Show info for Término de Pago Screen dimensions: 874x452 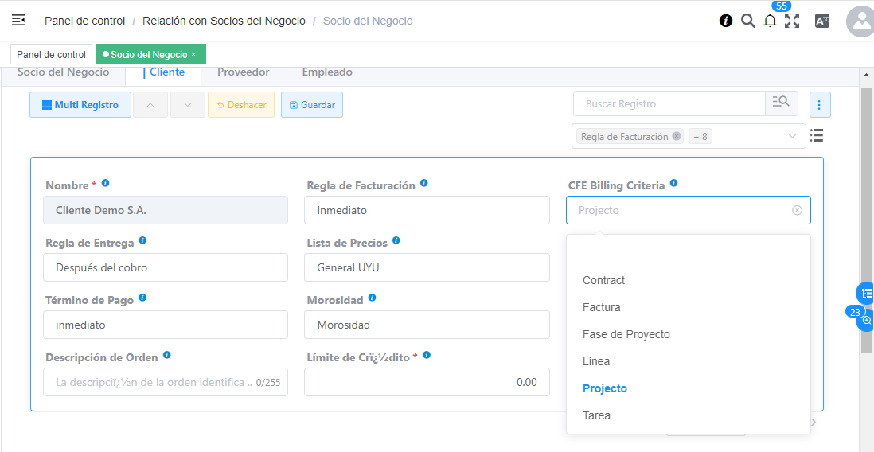click(142, 298)
